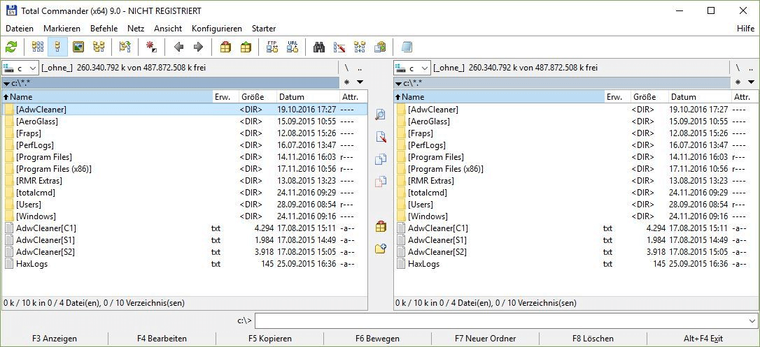Click the copy files icon in middle bar

pos(381,159)
